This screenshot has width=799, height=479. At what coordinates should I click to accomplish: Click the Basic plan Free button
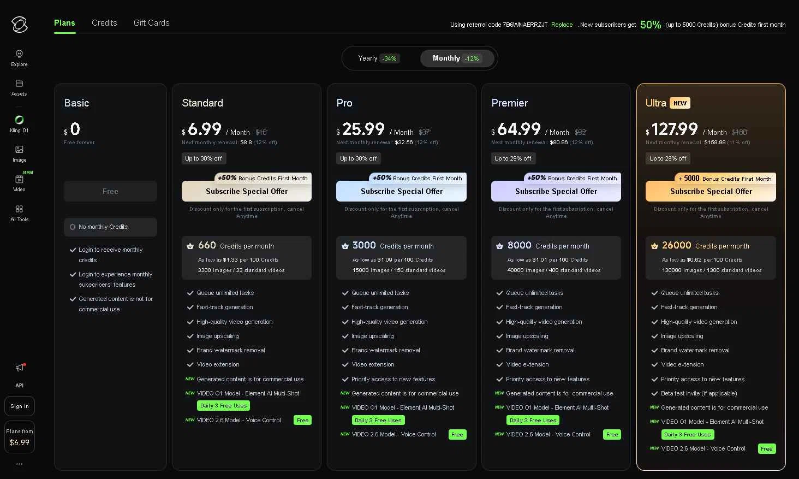pos(110,192)
